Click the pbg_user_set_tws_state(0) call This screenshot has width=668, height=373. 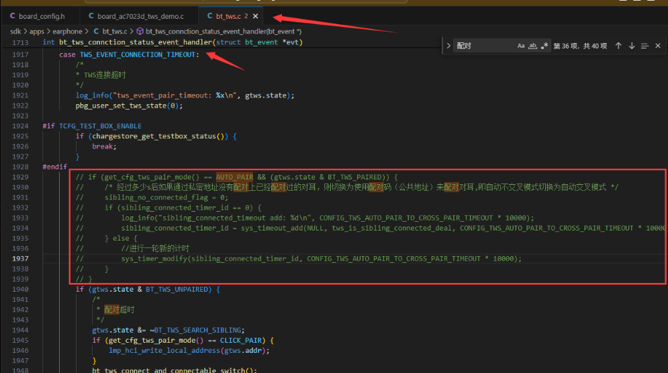[x=129, y=106]
